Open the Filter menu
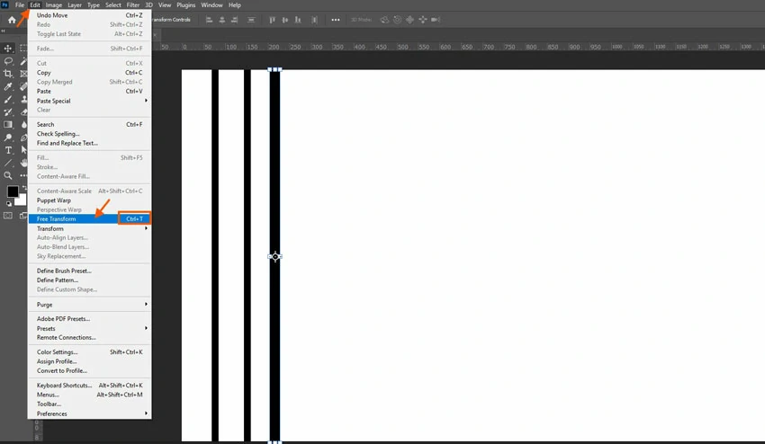The width and height of the screenshot is (765, 444). point(132,5)
